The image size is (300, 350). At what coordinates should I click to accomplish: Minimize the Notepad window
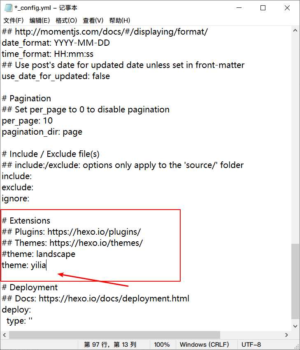pos(240,8)
